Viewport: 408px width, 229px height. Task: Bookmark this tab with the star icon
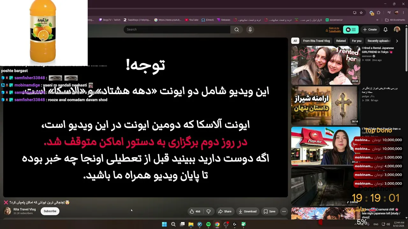click(x=361, y=13)
